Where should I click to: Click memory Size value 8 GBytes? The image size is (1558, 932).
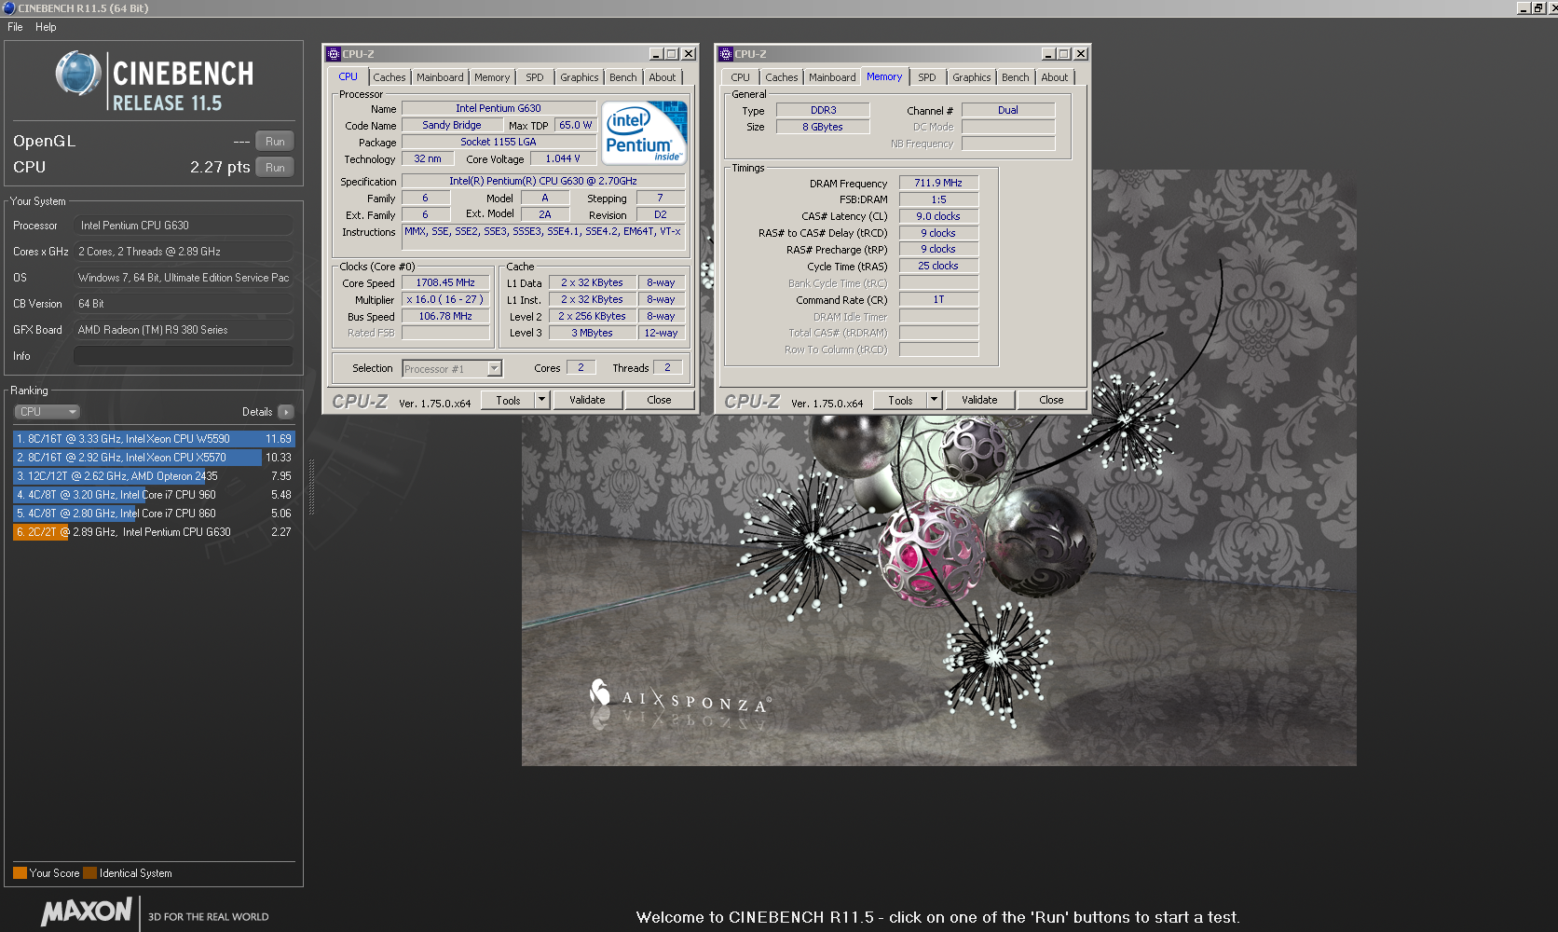click(x=823, y=127)
